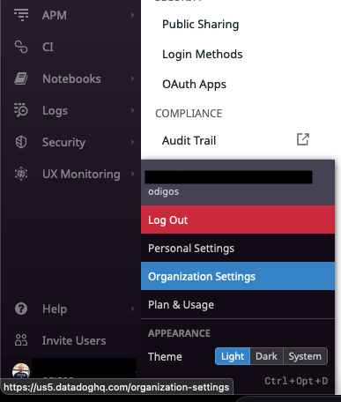Choose Log Out from account menu
The height and width of the screenshot is (402, 341).
238,220
